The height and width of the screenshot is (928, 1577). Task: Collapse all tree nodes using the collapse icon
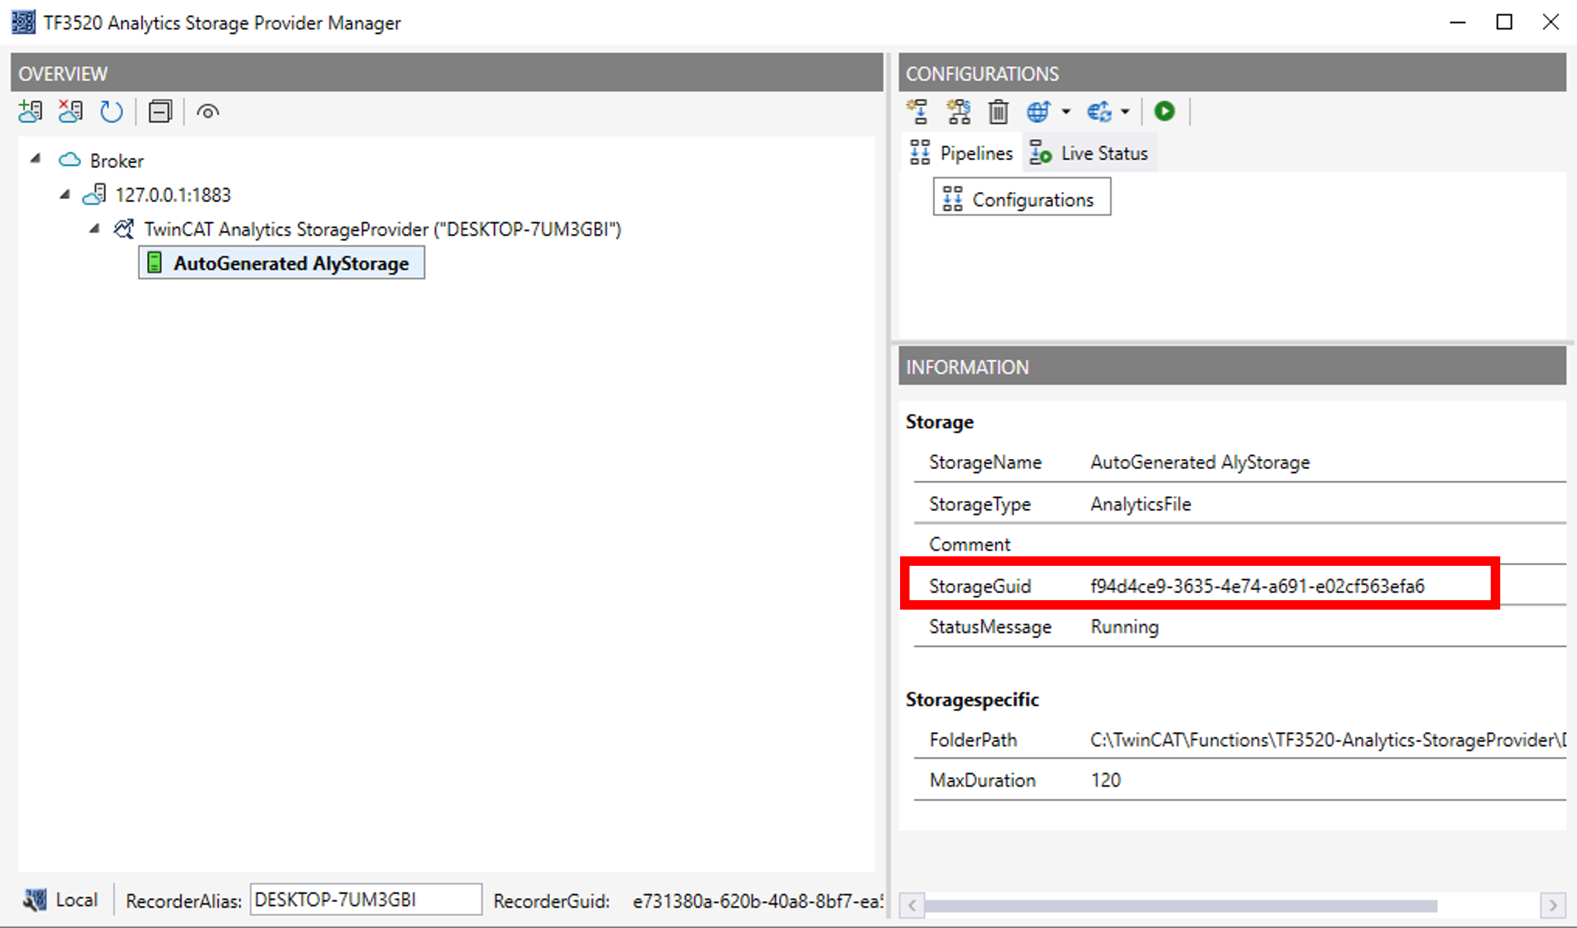point(160,112)
